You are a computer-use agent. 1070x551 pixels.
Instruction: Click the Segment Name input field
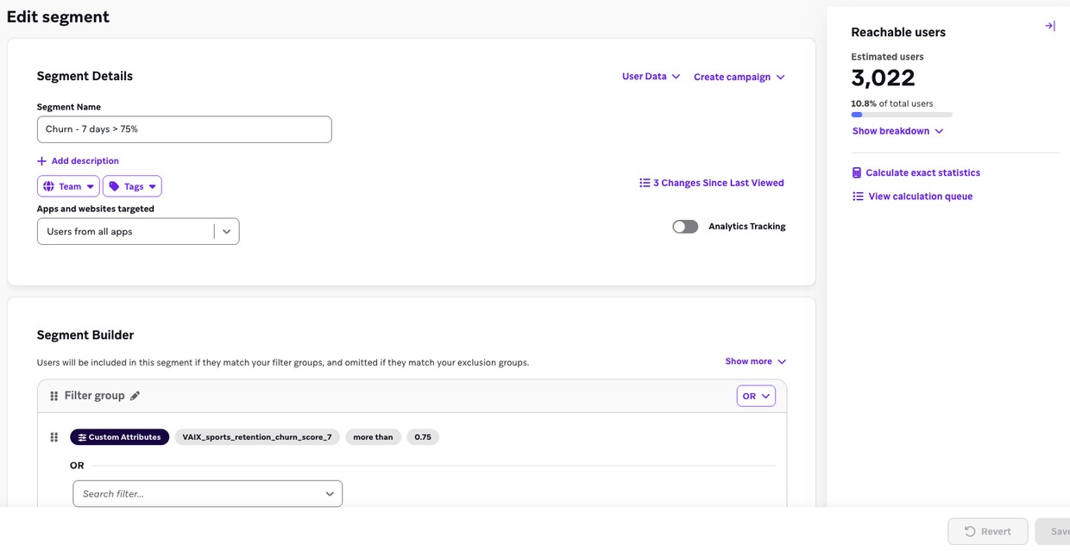(184, 129)
